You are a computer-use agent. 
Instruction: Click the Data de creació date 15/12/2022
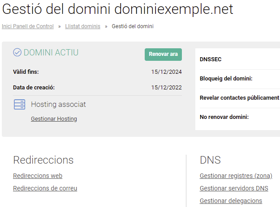(166, 88)
